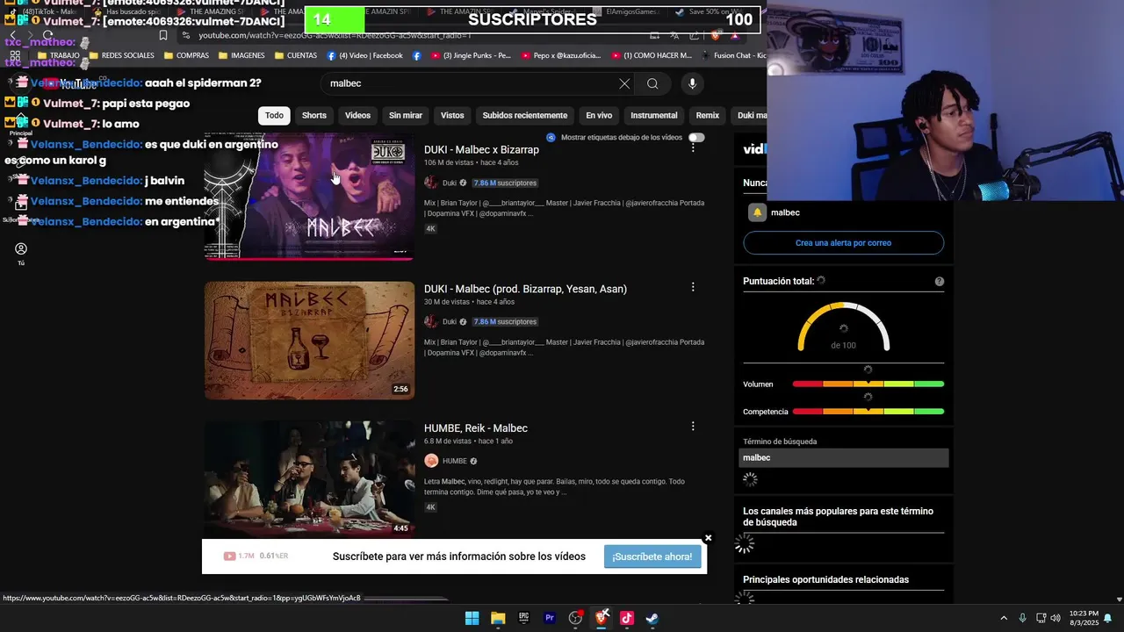The width and height of the screenshot is (1124, 632).
Task: Open DUKI - Malbec x Bizarrap title link
Action: click(x=482, y=149)
